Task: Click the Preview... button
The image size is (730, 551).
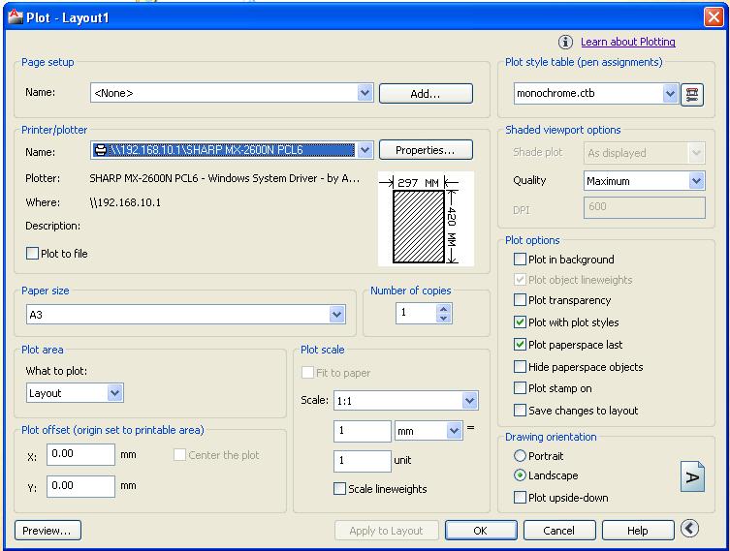Action: coord(48,530)
